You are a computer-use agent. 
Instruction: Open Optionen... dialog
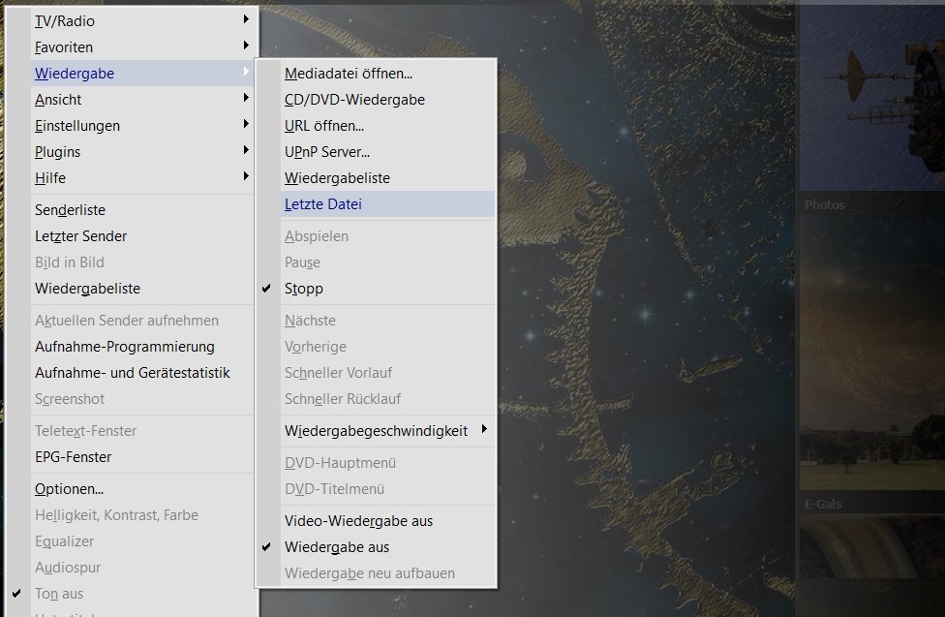[69, 488]
